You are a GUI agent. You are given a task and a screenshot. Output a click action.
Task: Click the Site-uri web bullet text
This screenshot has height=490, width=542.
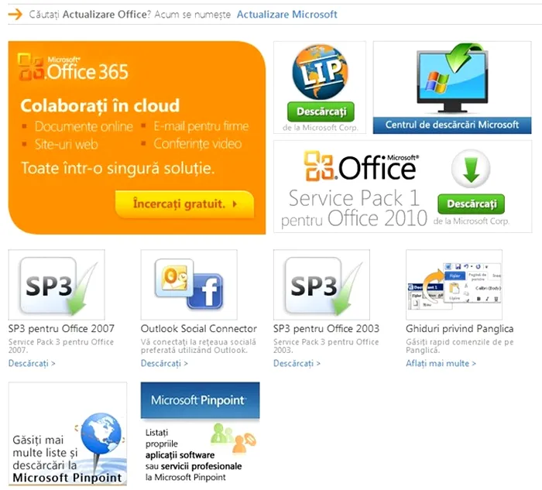[x=66, y=144]
